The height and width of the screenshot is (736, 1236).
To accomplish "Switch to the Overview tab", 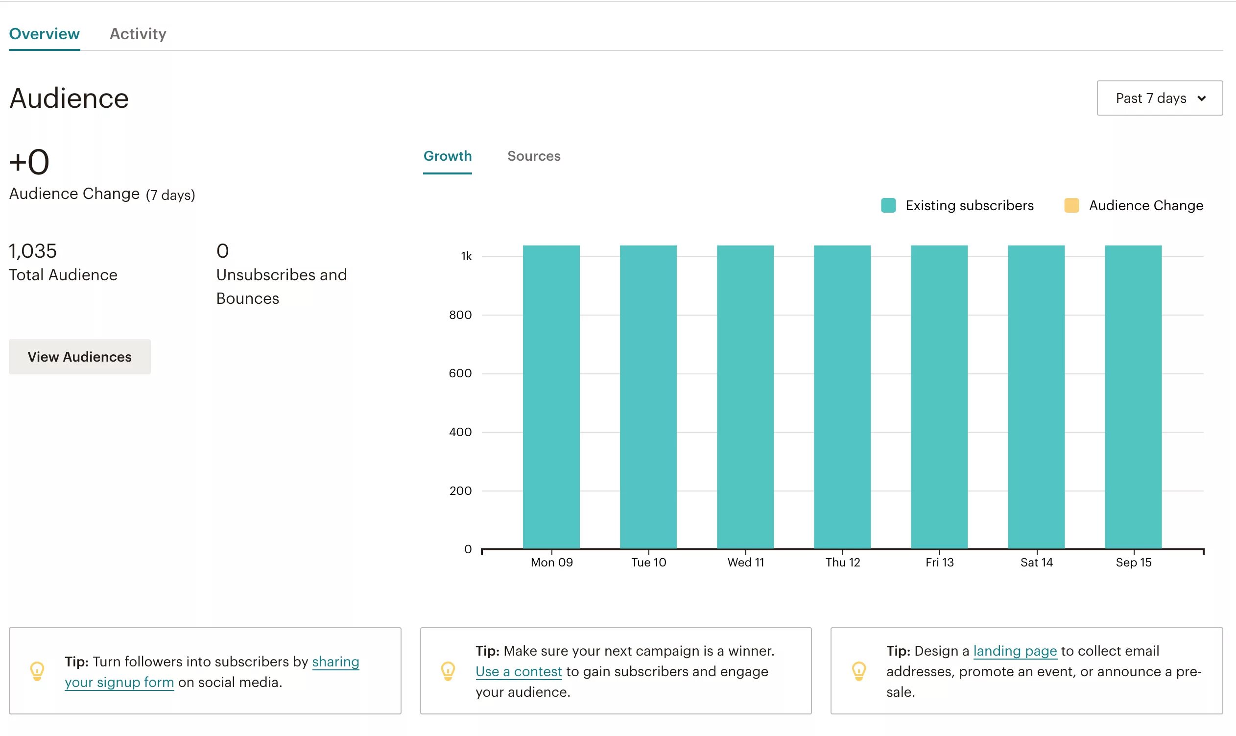I will coord(44,34).
